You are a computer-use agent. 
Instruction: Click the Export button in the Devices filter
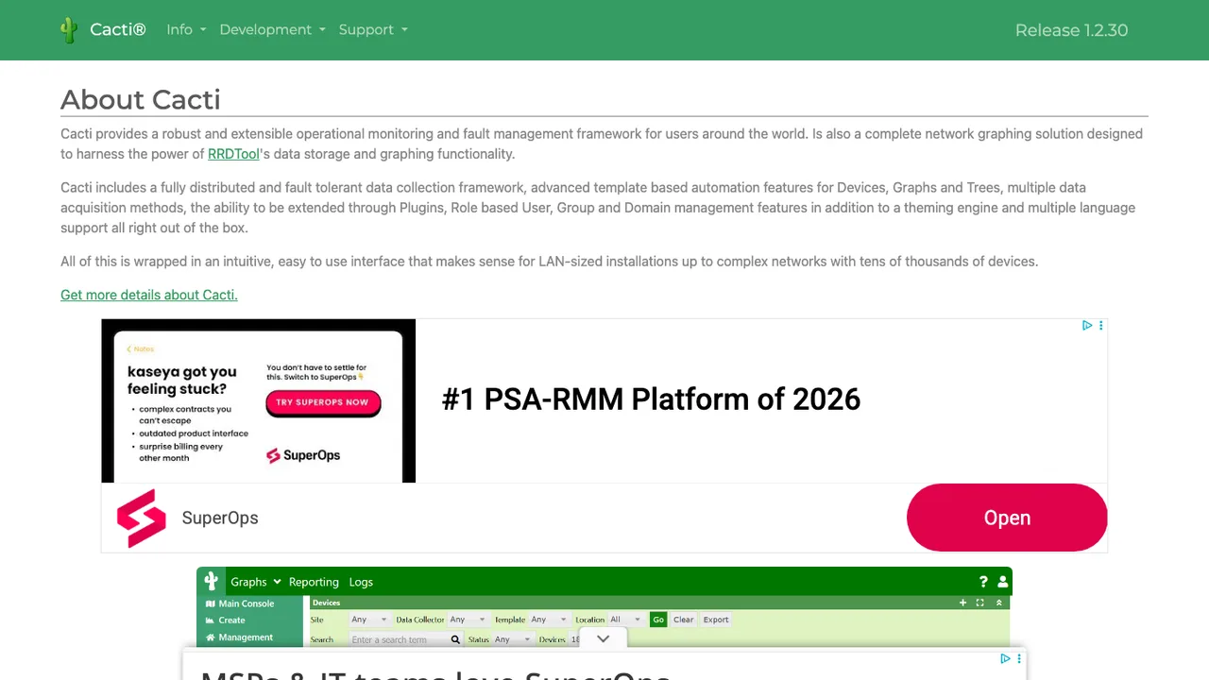pyautogui.click(x=716, y=620)
